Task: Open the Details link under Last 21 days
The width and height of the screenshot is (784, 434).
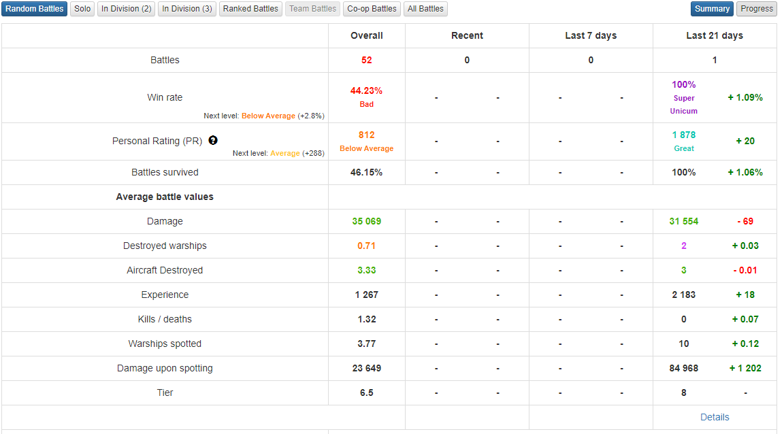Action: point(715,417)
